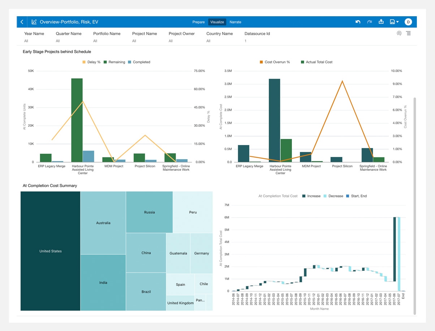
Task: Click the back arrow in header
Action: [22, 22]
